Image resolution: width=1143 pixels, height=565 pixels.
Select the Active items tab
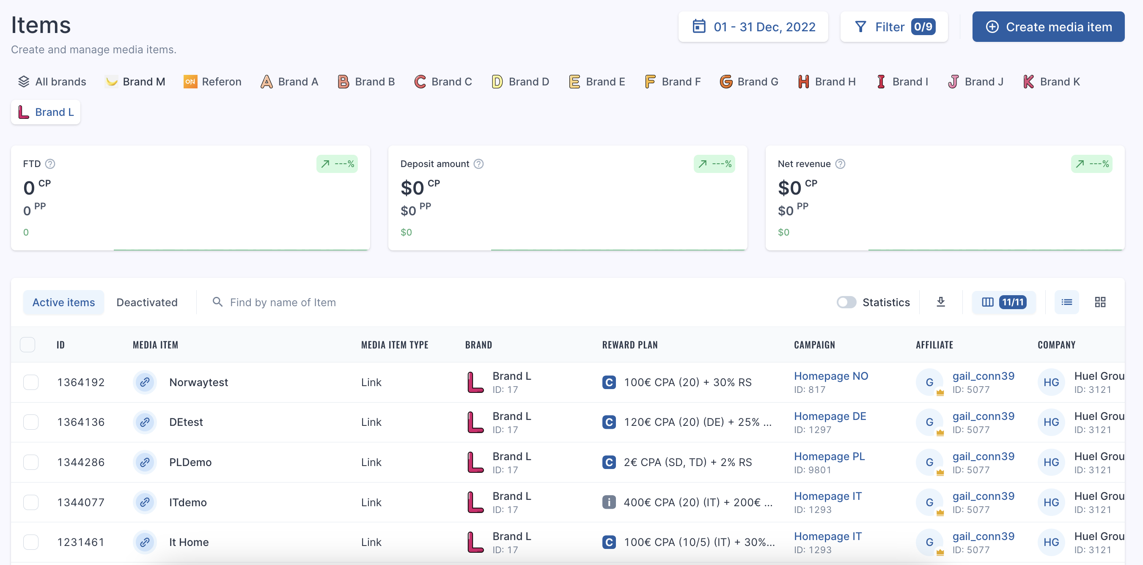click(x=63, y=302)
